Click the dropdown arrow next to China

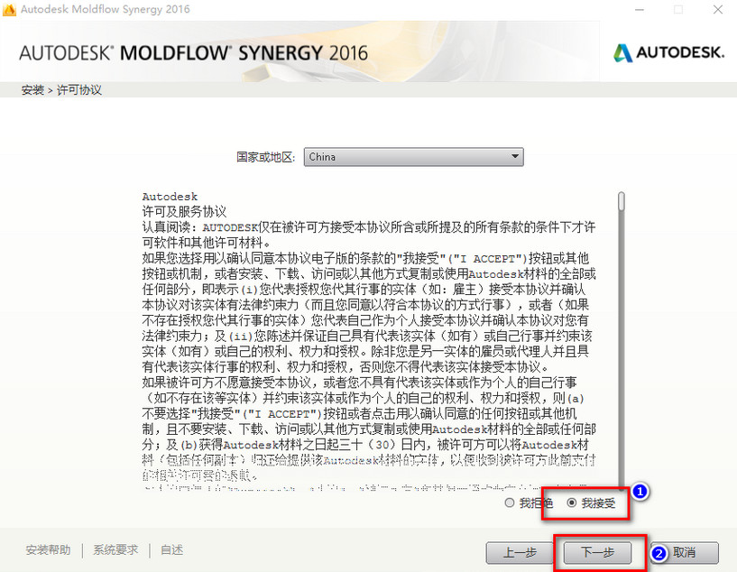click(515, 156)
